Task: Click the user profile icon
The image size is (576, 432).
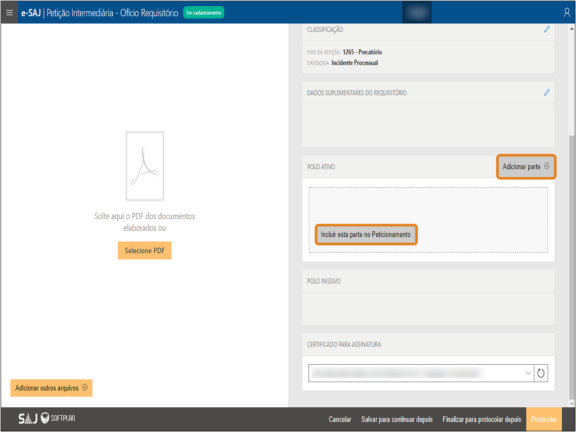Action: [566, 12]
